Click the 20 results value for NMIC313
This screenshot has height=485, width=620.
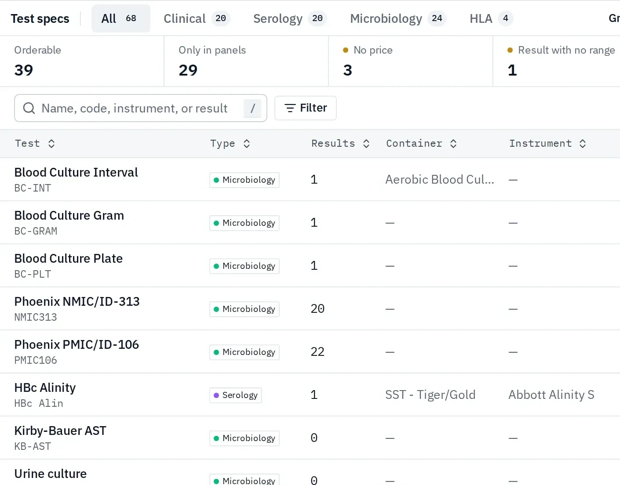(x=317, y=309)
